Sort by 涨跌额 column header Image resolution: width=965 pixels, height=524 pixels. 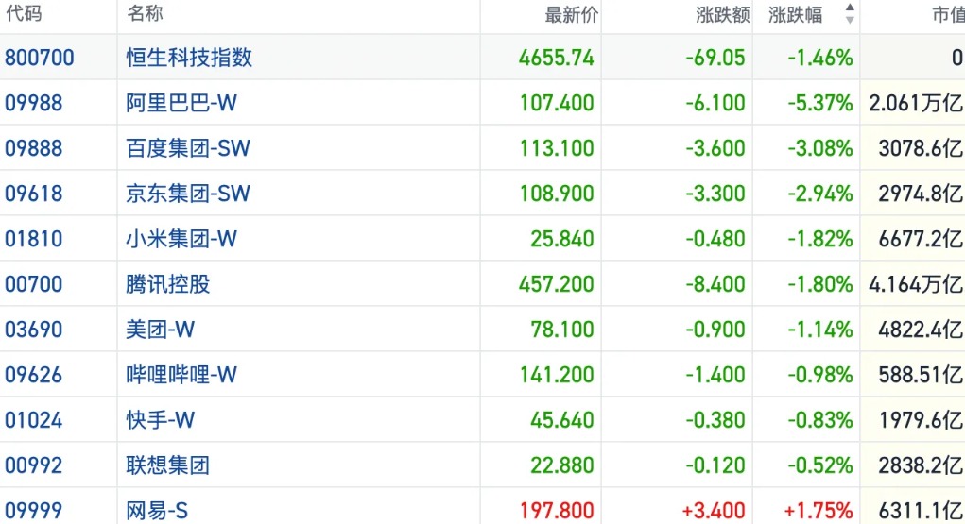coord(722,15)
